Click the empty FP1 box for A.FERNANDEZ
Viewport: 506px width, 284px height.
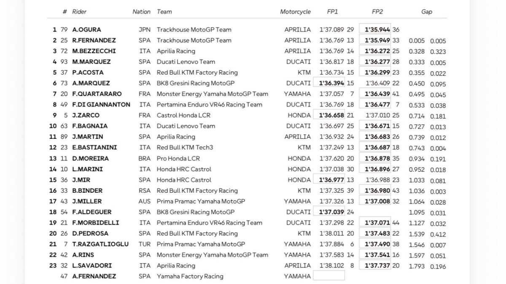point(329,276)
